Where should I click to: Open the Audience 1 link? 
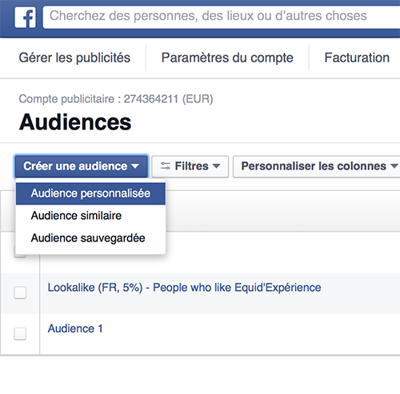75,328
